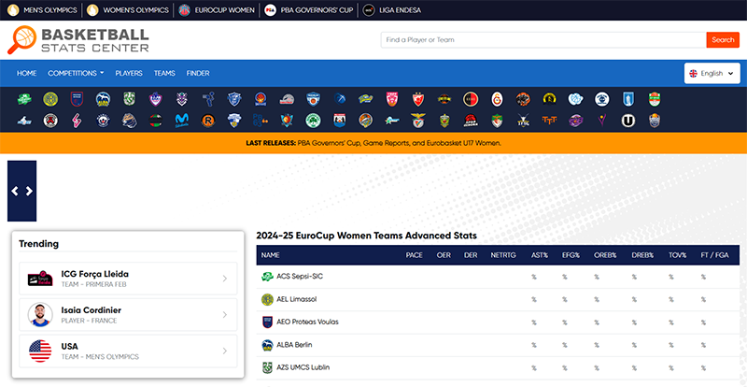Show next carousel slide with right arrow
Image resolution: width=747 pixels, height=387 pixels.
[x=29, y=191]
